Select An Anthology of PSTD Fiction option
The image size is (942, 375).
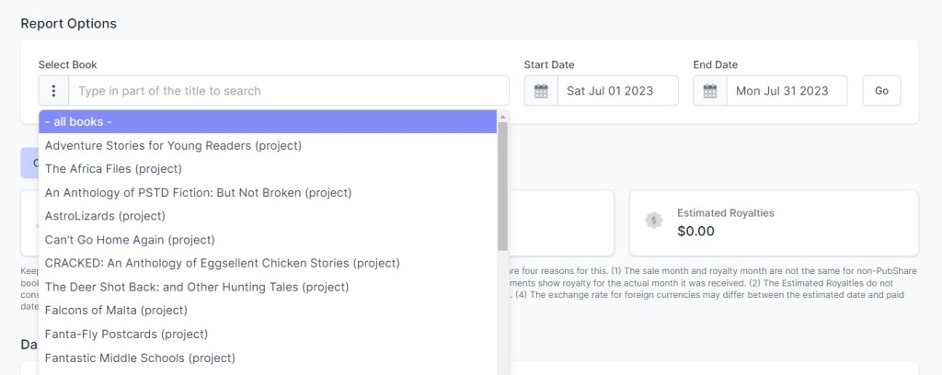pyautogui.click(x=198, y=192)
